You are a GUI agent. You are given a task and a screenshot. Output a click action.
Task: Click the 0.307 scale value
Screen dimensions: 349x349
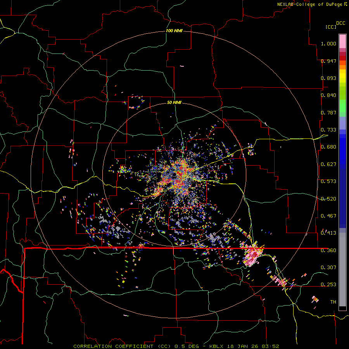click(328, 268)
